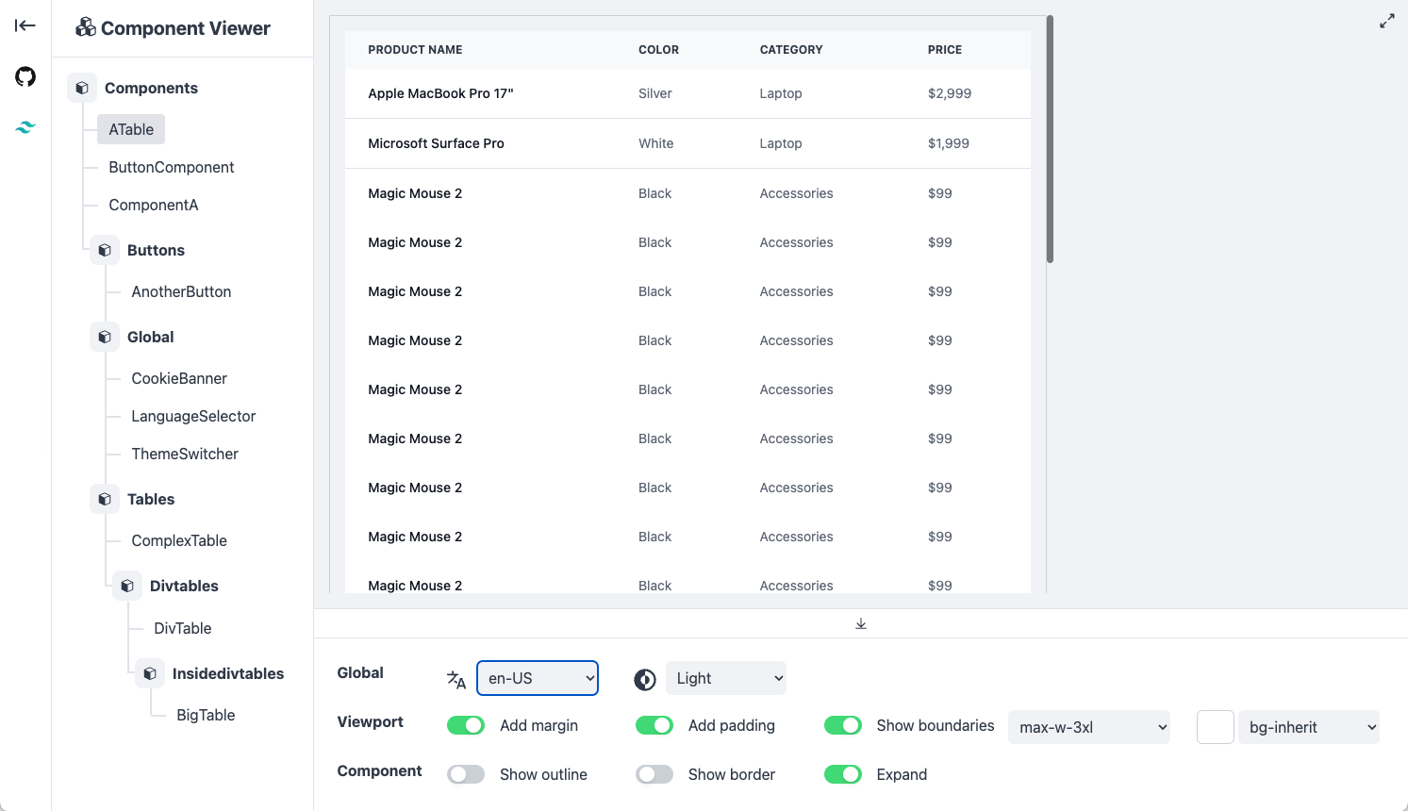Toggle fullscreen with the expand arrows icon

(x=1386, y=21)
